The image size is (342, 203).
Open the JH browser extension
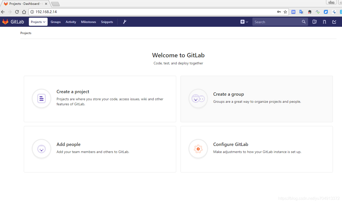(x=293, y=12)
